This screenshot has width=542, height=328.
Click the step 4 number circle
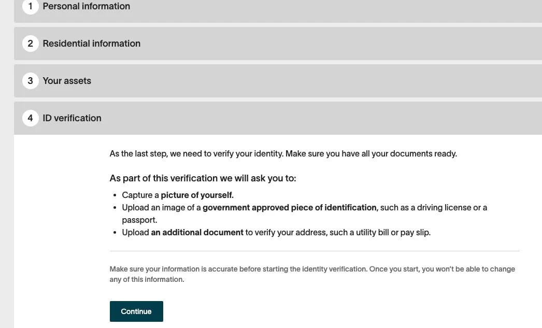30,118
